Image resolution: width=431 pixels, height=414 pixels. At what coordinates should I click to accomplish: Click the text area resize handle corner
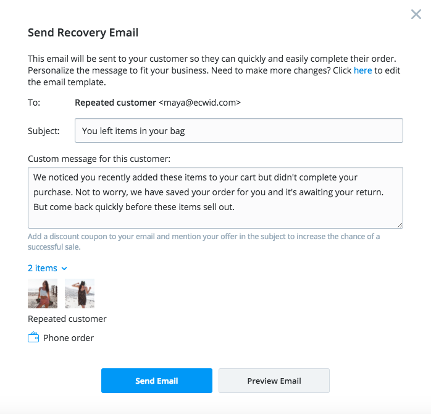[x=400, y=225]
